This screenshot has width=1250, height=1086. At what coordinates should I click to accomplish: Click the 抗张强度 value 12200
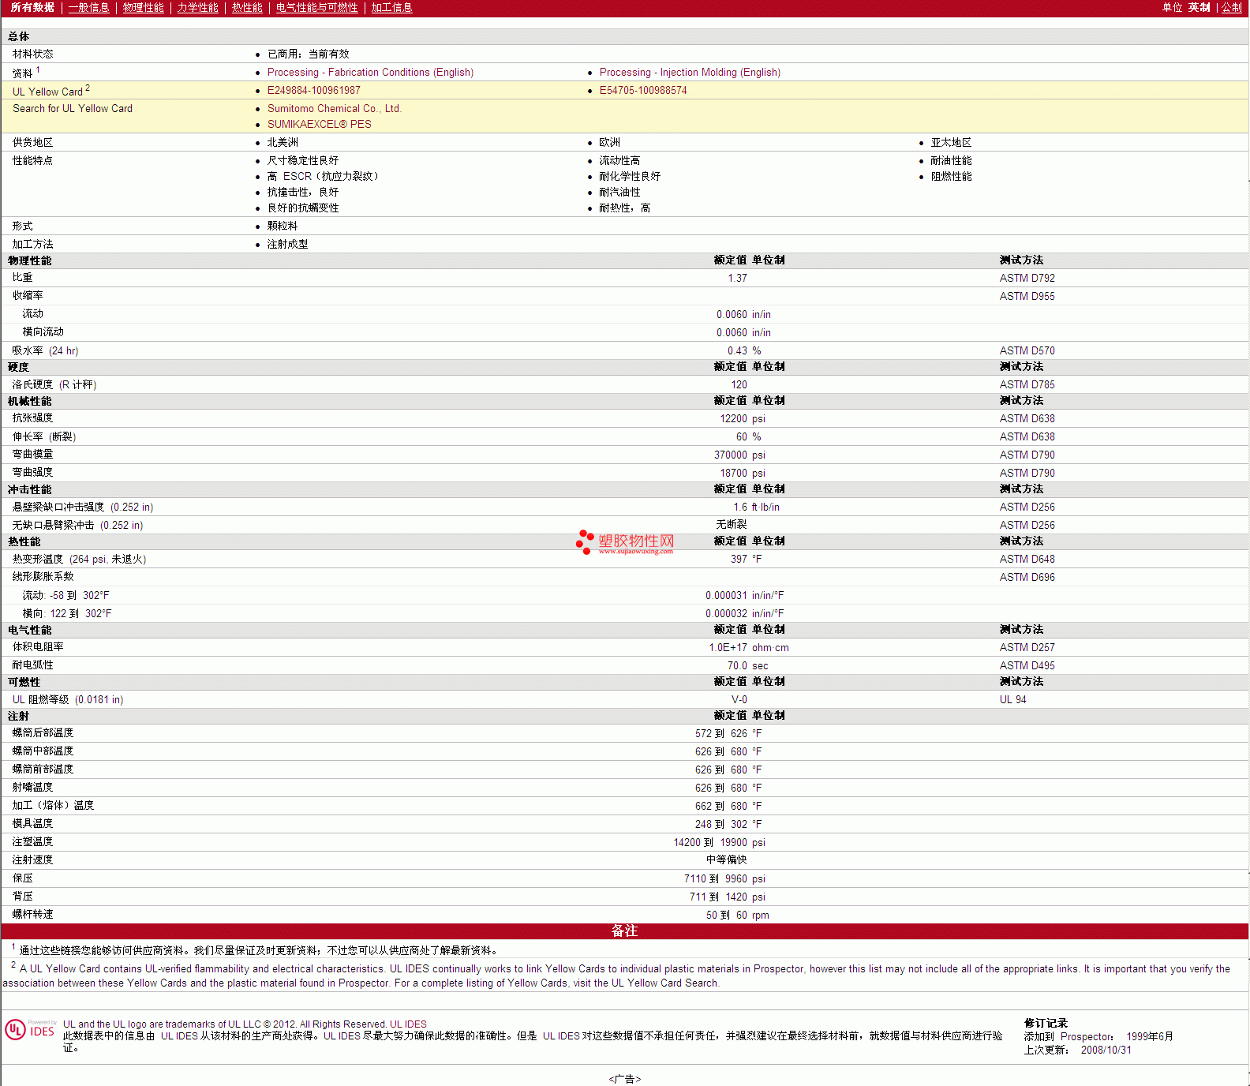[733, 418]
